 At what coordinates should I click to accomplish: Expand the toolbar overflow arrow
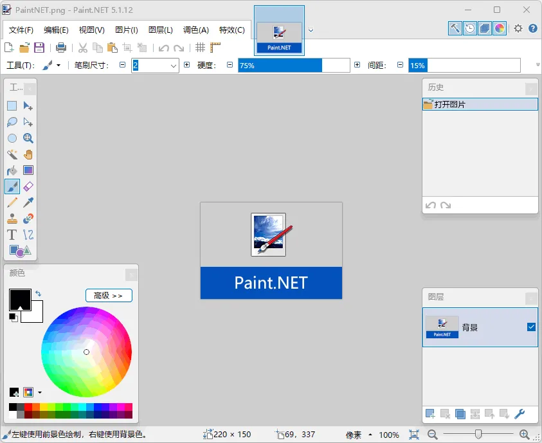coord(538,65)
